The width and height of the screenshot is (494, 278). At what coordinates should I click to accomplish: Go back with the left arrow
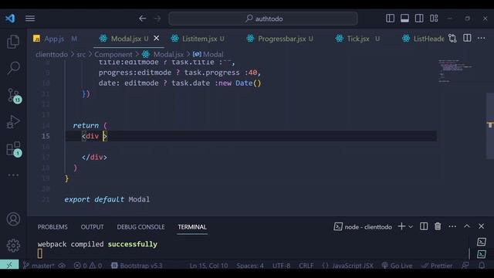point(142,19)
